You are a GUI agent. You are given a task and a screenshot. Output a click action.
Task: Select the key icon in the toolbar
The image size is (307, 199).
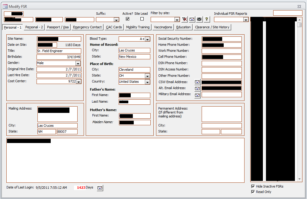click(207, 19)
